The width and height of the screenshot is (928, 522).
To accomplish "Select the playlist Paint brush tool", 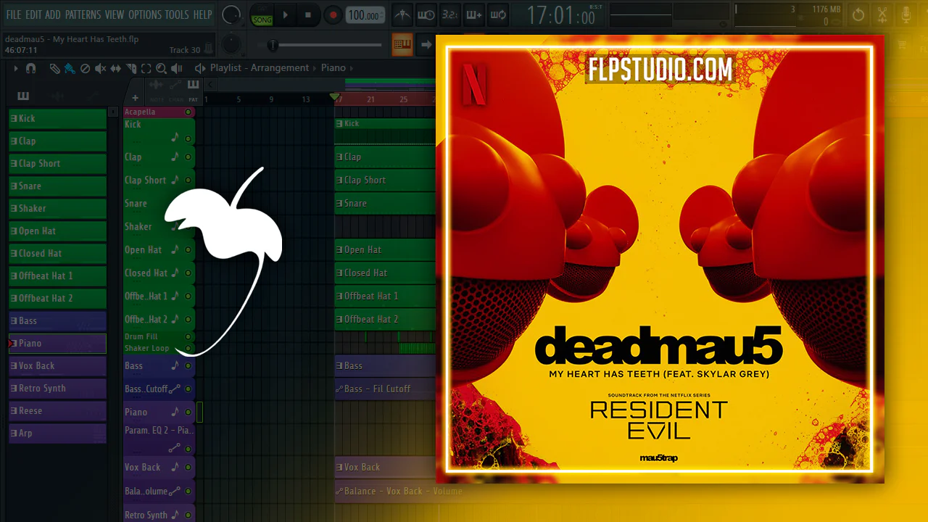I will tap(70, 68).
